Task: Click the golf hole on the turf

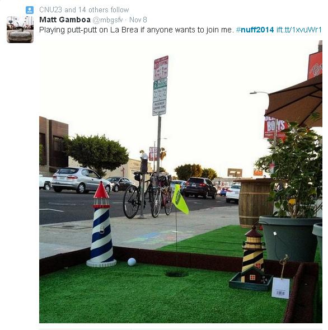Action: click(x=176, y=274)
